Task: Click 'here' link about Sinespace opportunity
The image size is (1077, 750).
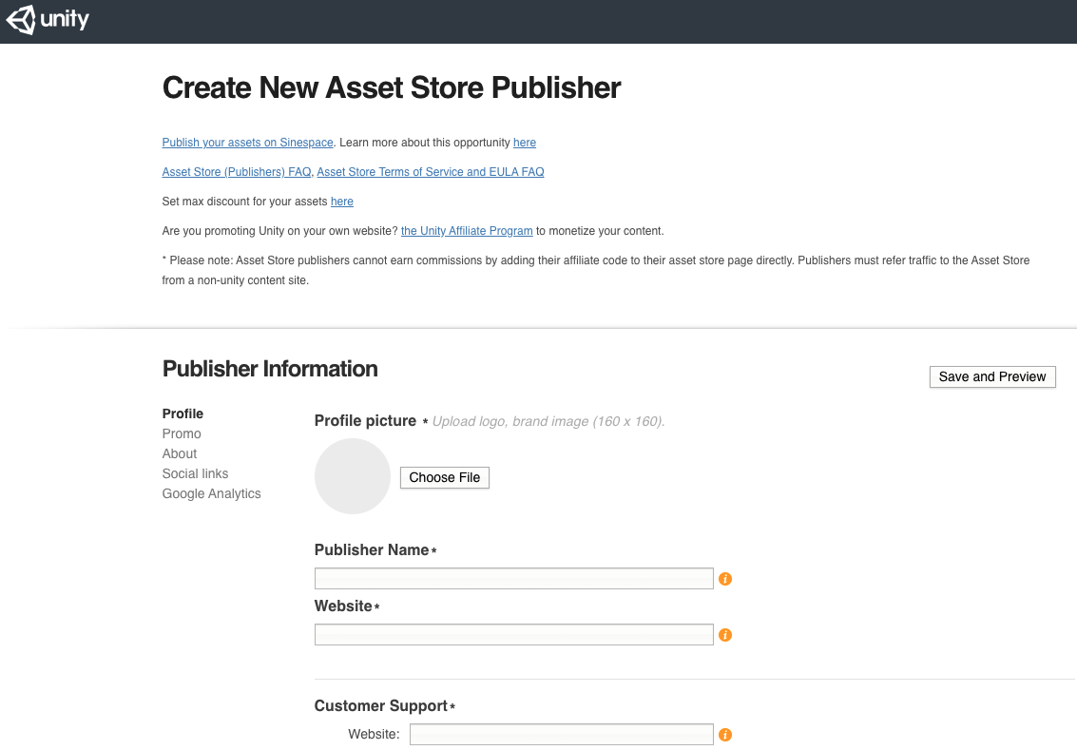Action: 525,143
